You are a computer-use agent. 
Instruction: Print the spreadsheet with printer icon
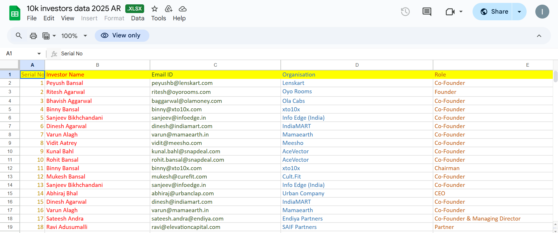point(33,36)
